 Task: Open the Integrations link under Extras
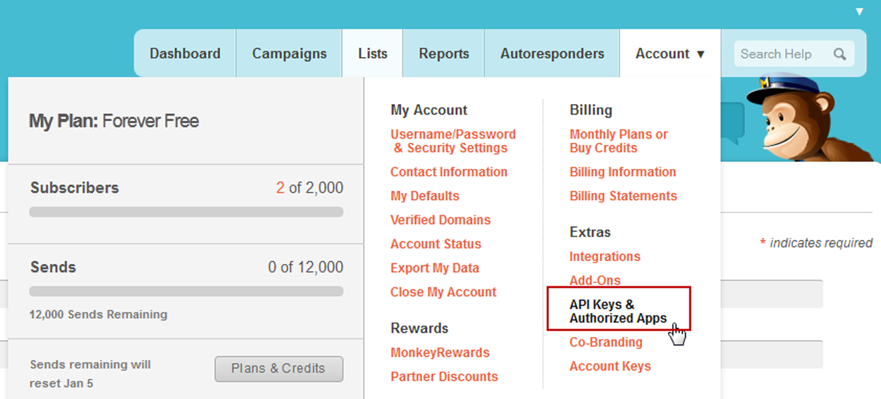(605, 256)
